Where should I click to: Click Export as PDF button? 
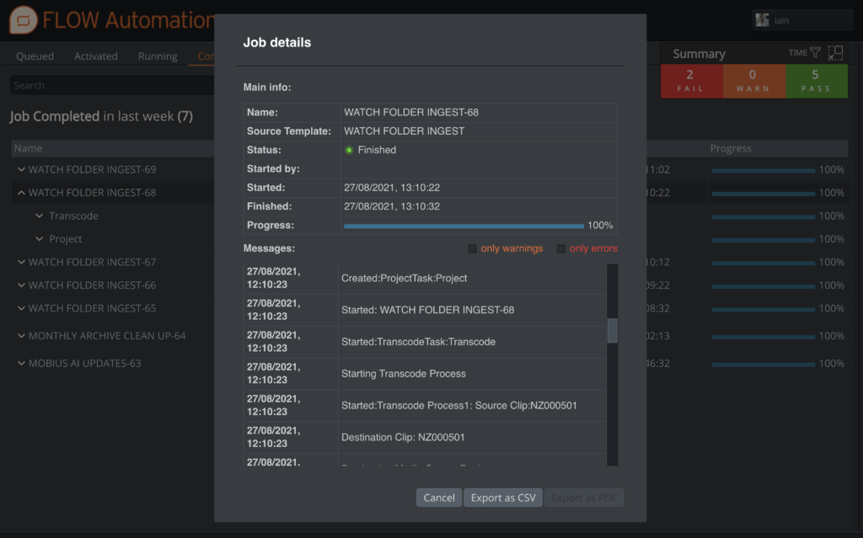(584, 498)
